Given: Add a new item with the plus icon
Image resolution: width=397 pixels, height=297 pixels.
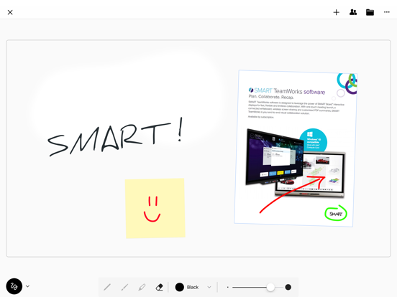Looking at the screenshot, I should 337,12.
